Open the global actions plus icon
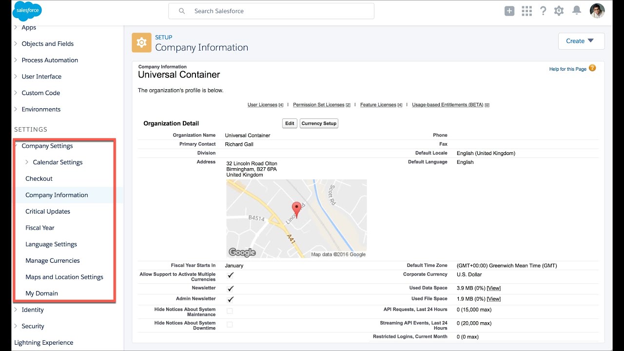 pyautogui.click(x=509, y=11)
